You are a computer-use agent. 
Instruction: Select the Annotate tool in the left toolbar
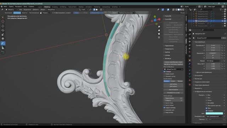[x=3, y=43]
